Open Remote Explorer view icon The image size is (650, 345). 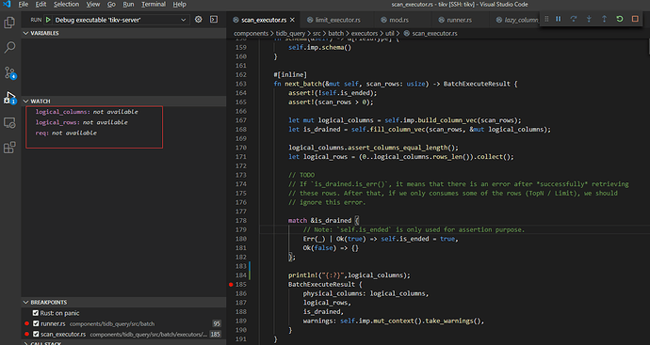[x=9, y=123]
